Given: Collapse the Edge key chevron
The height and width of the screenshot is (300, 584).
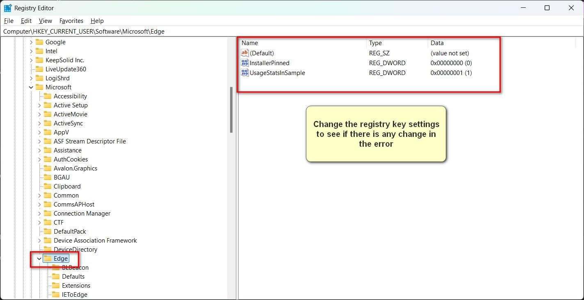Looking at the screenshot, I should [39, 258].
